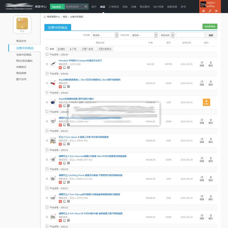Edit the Zwilling Prime cookware product
This screenshot has width=228, height=228.
(202, 179)
